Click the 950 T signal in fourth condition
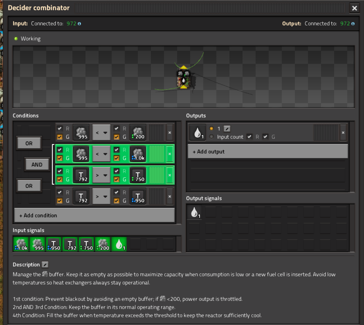This screenshot has width=364, height=325. pos(138,196)
